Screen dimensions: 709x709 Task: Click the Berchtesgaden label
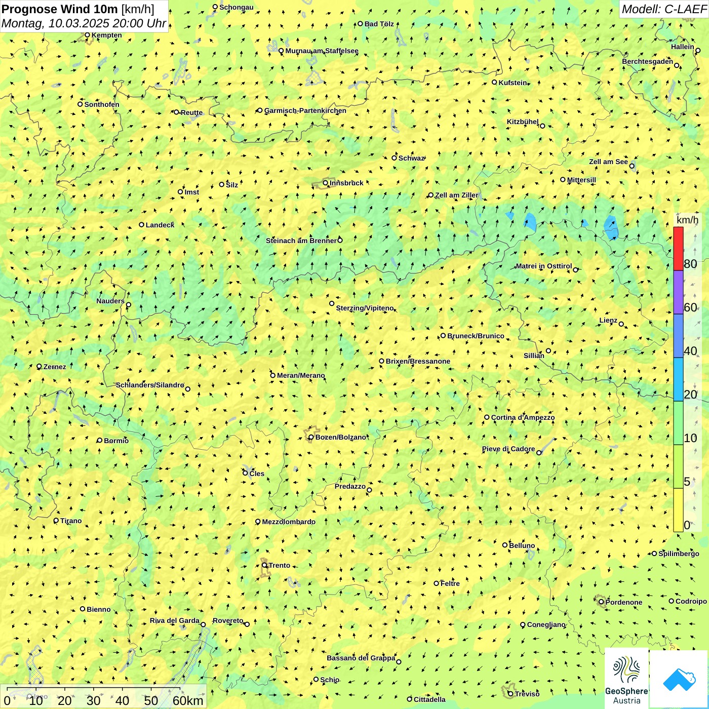pos(648,61)
